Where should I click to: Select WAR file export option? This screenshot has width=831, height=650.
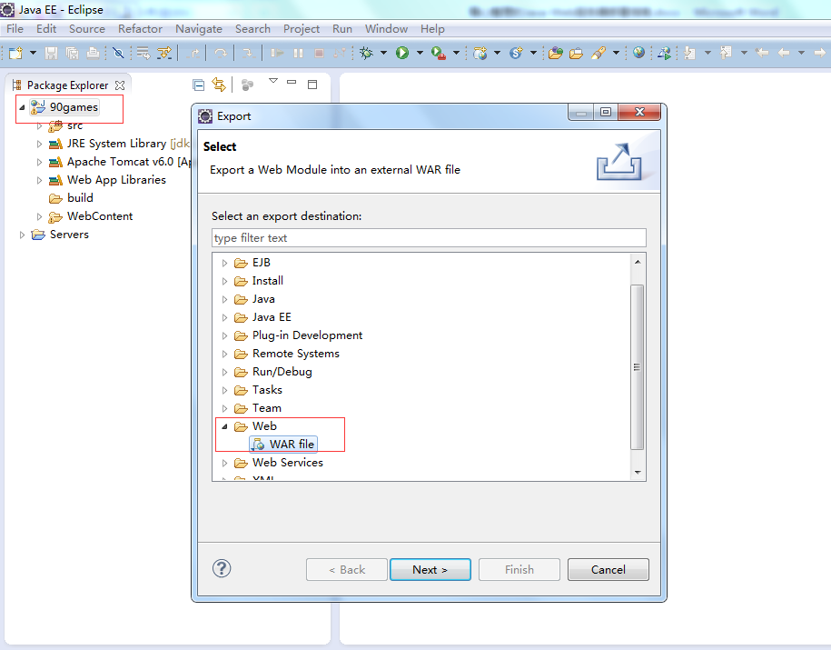pos(283,445)
